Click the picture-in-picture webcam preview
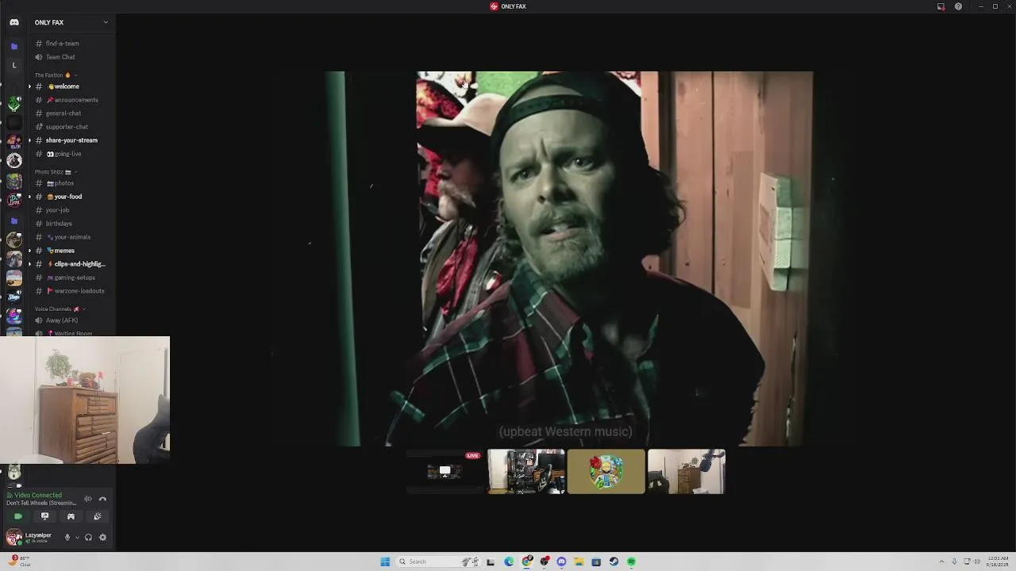1016x571 pixels. click(85, 400)
